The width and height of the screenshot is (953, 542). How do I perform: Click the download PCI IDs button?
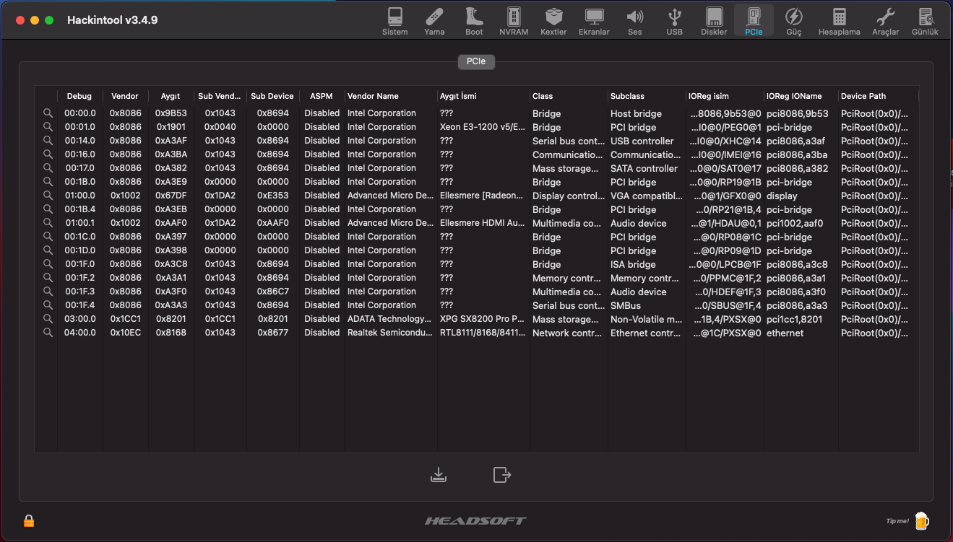pos(439,474)
